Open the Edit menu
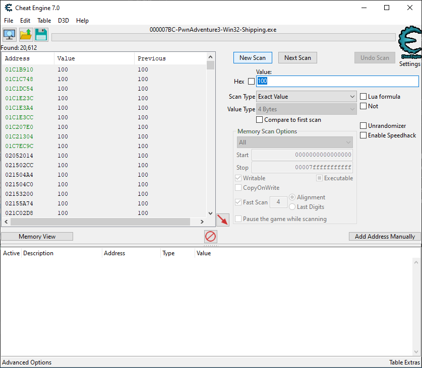422x368 pixels. point(25,21)
